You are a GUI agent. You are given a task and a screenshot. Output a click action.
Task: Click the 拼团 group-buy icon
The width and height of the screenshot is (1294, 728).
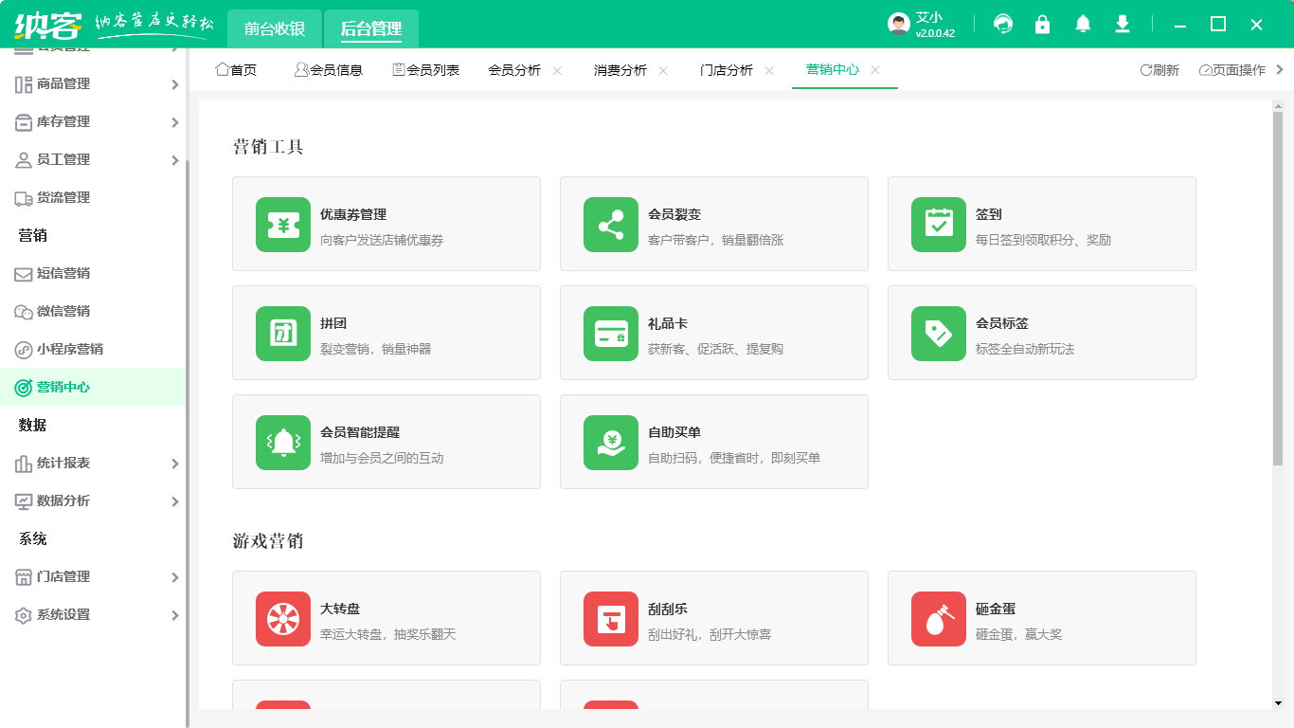pyautogui.click(x=282, y=333)
